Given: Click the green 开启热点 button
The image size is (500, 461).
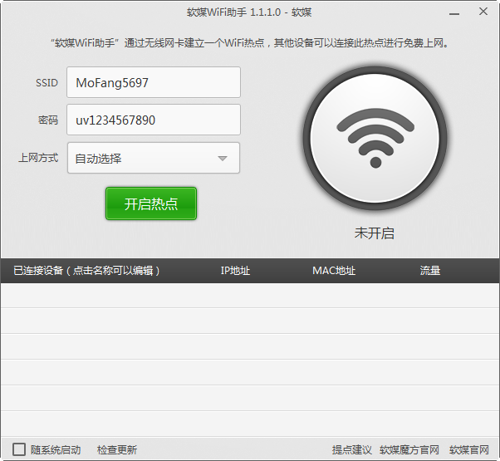Looking at the screenshot, I should [151, 204].
